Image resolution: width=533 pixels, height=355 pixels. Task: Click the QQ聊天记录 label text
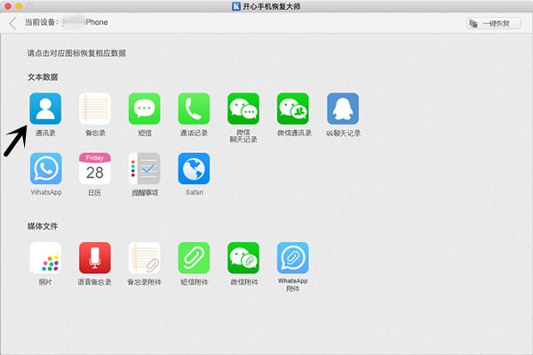point(343,133)
